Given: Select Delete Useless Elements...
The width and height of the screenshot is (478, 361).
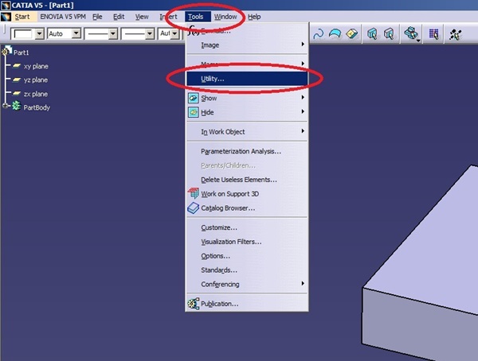Looking at the screenshot, I should [x=247, y=180].
